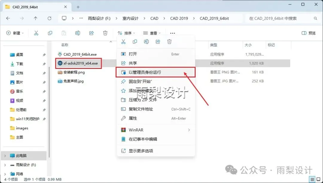
Task: Click the Cut scissors icon in the context menu
Action: 124,42
